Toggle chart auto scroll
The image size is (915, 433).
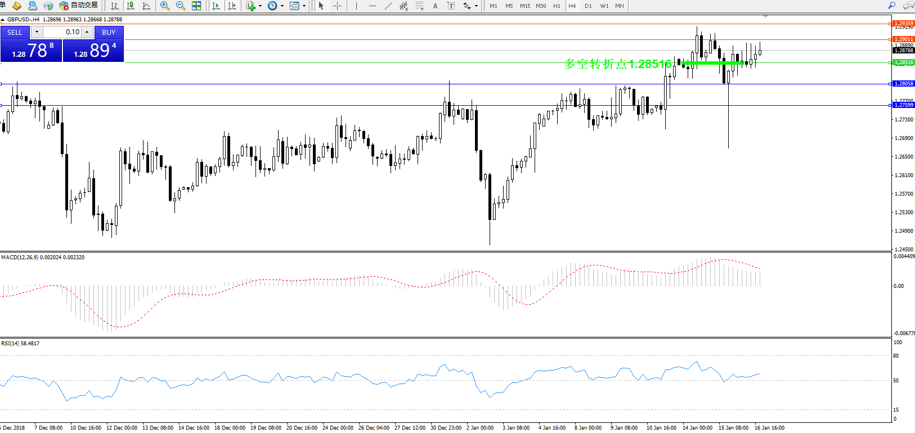click(x=216, y=6)
